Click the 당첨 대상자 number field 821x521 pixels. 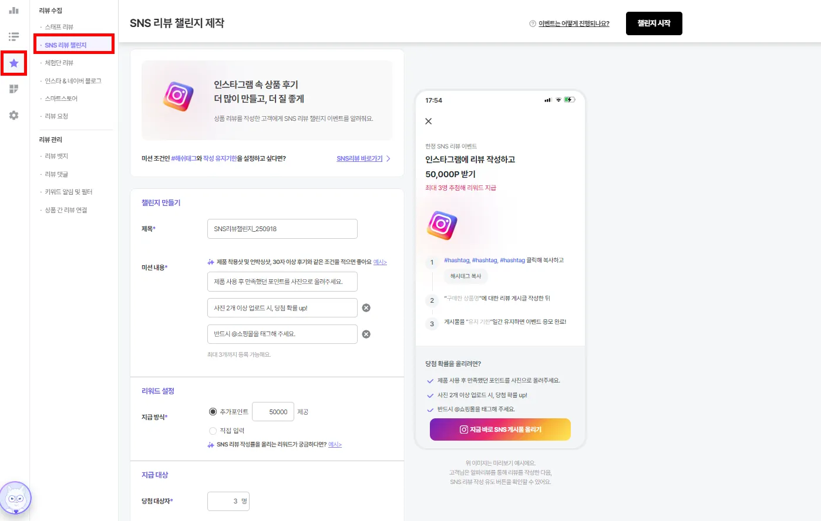click(228, 501)
